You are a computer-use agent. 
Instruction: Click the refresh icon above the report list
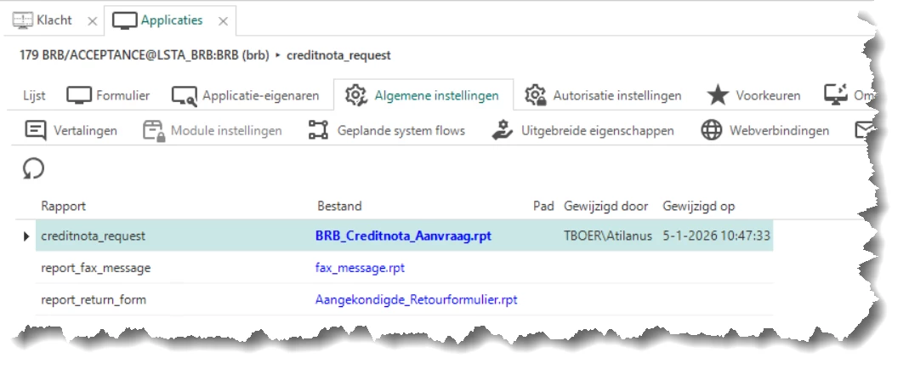(33, 169)
